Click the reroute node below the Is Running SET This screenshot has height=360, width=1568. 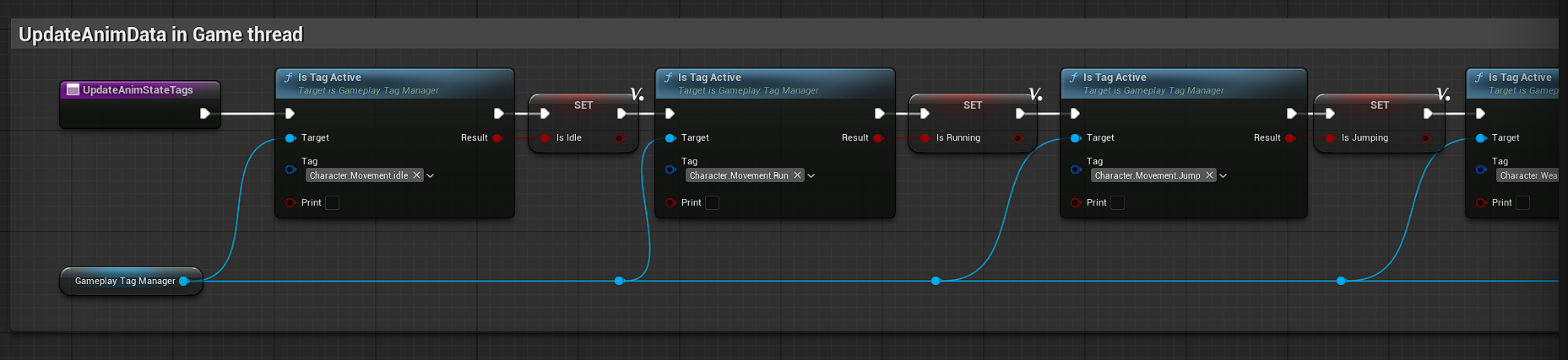(x=936, y=281)
